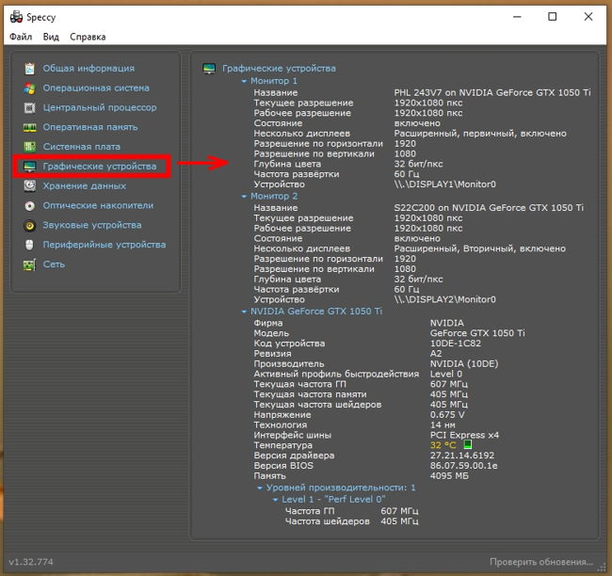The image size is (612, 576).
Task: Click the window resize grip in the corner
Action: coord(603,567)
